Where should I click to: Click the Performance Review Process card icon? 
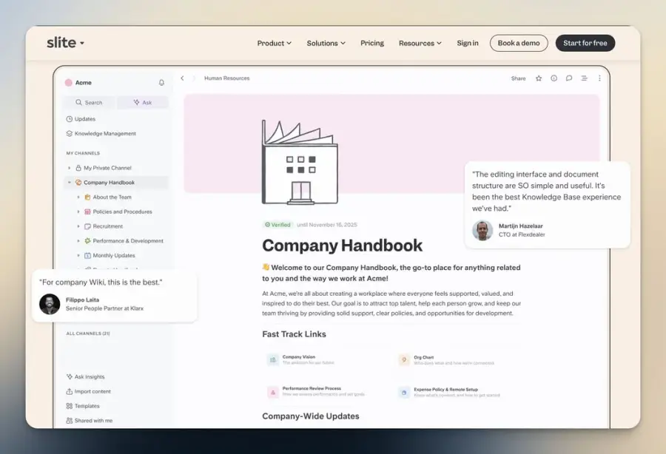coord(272,392)
